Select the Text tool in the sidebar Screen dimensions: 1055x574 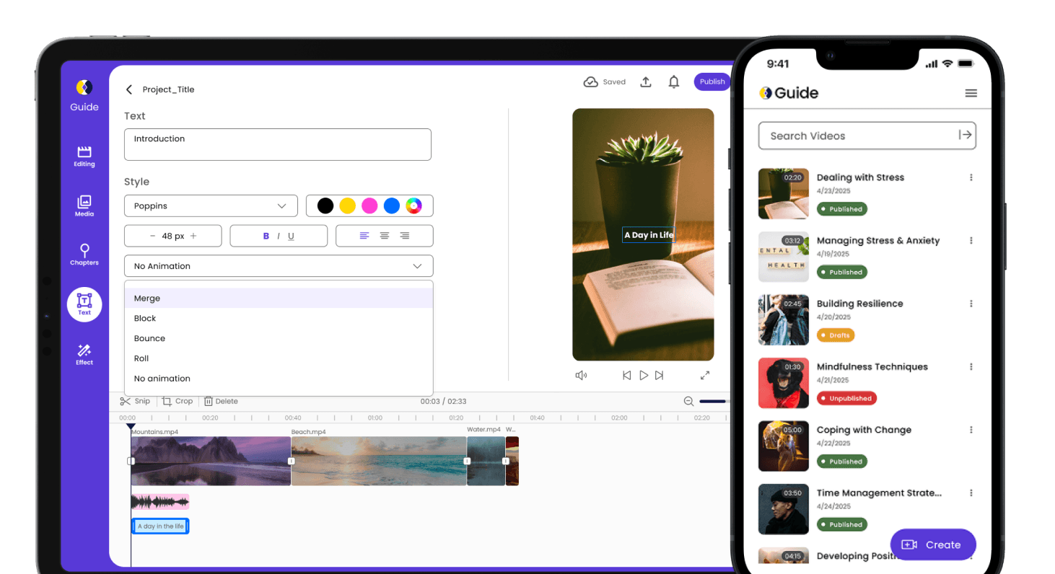[x=84, y=304]
